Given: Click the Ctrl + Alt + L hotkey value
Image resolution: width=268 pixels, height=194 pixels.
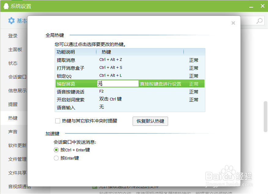Looking at the screenshot, I should [110, 76].
